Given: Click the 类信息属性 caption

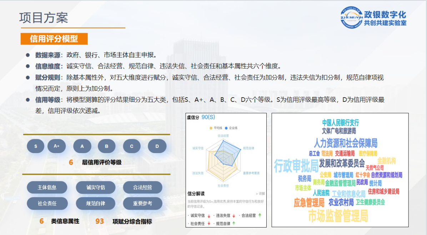Looking at the screenshot, I should pos(65,221).
